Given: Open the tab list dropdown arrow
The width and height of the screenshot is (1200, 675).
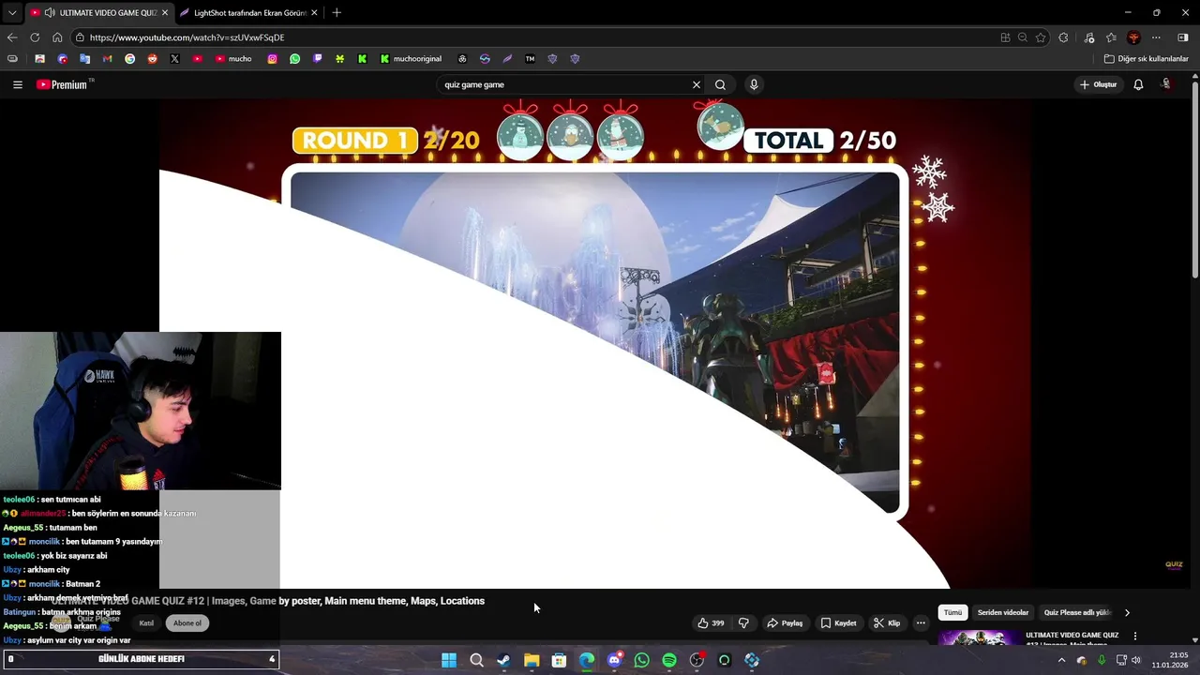Looking at the screenshot, I should click(11, 12).
